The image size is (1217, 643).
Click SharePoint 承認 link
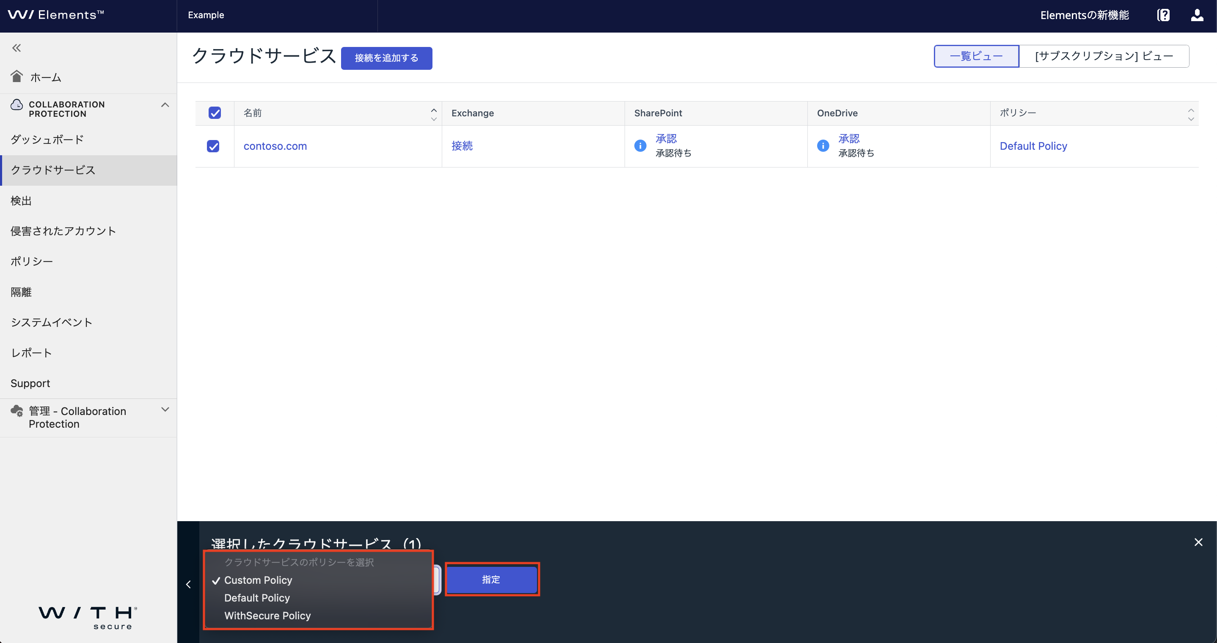click(666, 139)
